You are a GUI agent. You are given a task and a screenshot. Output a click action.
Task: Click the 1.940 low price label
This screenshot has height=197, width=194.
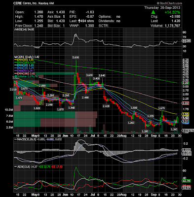[x=72, y=108]
